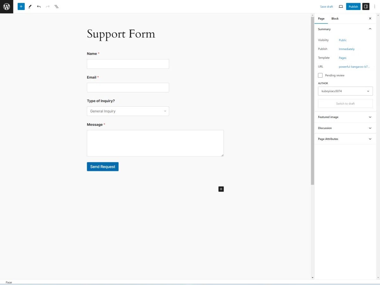Collapse the Summary section
Image resolution: width=380 pixels, height=285 pixels.
point(370,29)
